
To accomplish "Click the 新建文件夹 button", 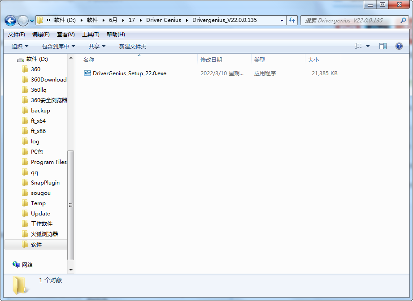I will pos(132,46).
